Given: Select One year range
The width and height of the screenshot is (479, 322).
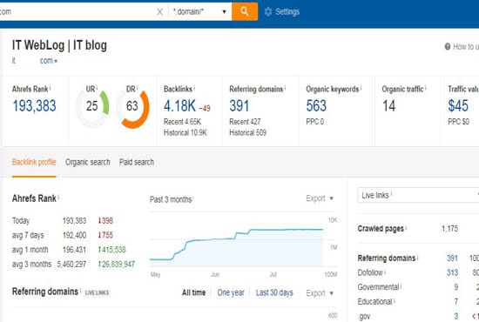Looking at the screenshot, I should (231, 292).
